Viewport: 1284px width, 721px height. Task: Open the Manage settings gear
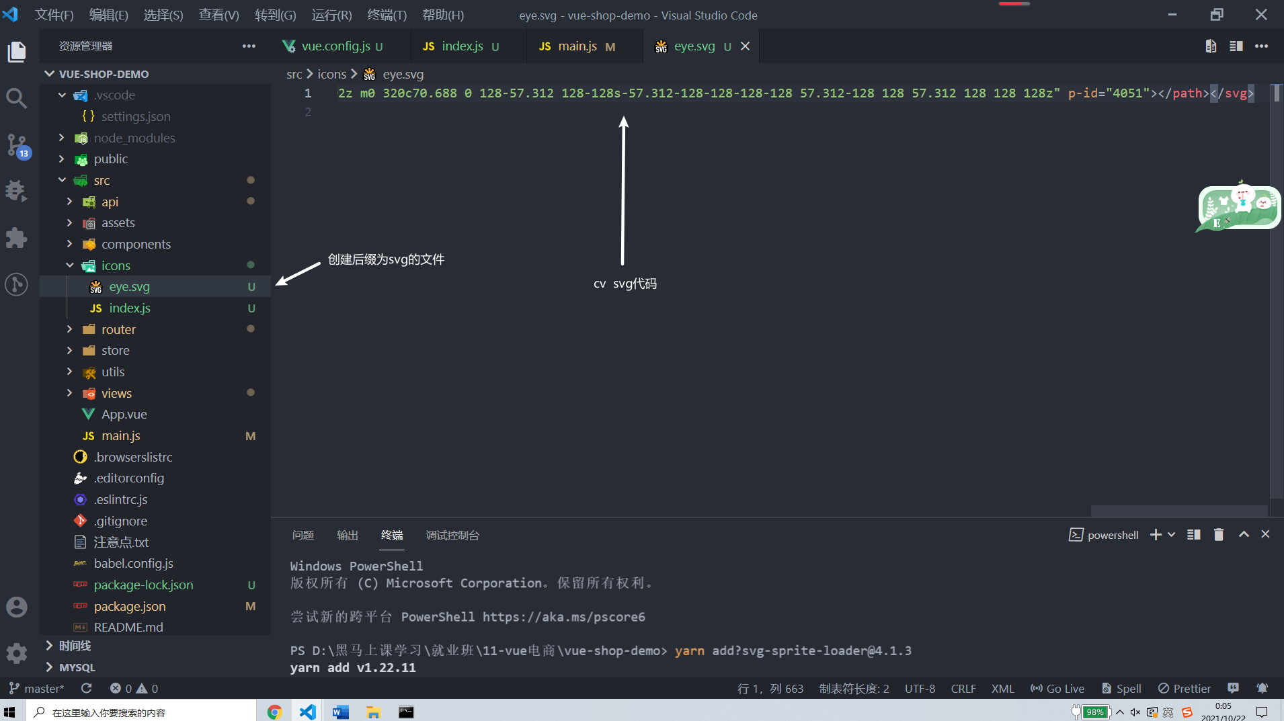tap(16, 652)
